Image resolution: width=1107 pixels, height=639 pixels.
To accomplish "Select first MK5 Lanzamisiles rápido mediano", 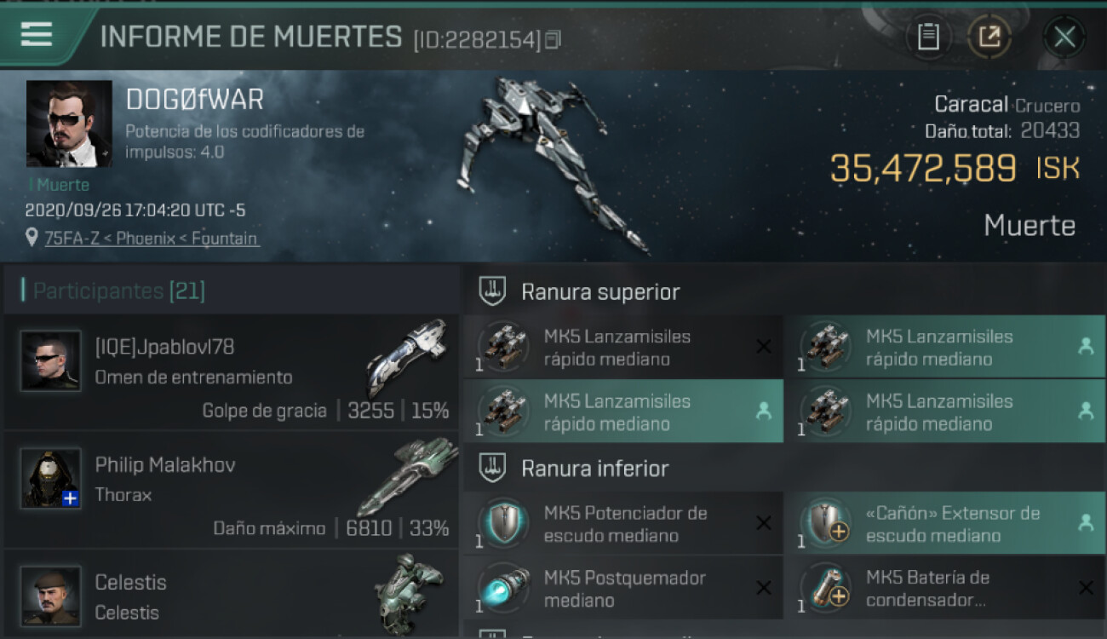I will [x=622, y=347].
